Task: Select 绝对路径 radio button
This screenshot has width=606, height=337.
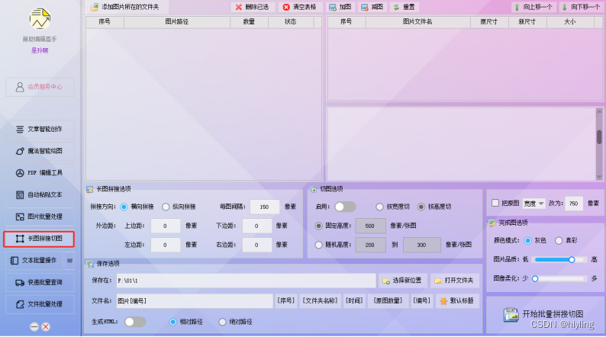Action: 222,322
